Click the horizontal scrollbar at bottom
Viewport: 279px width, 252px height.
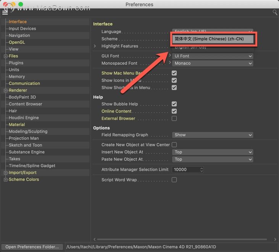pyautogui.click(x=182, y=239)
